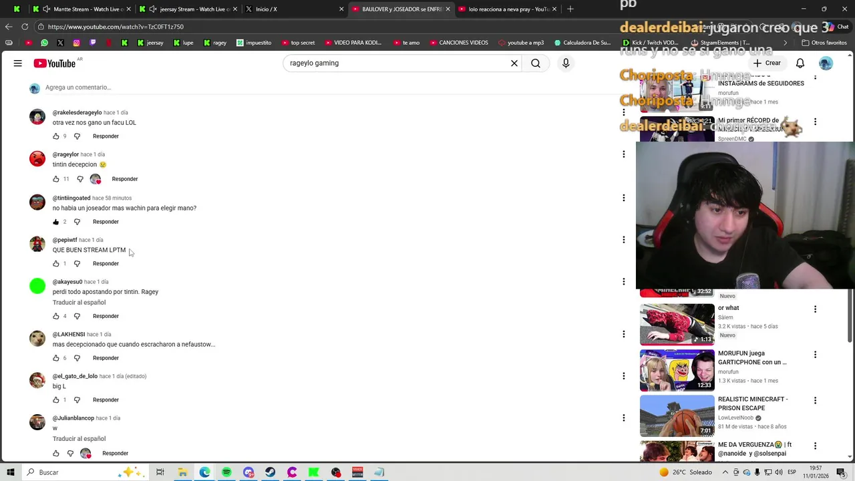
Task: Start voice search with the microphone icon
Action: pyautogui.click(x=566, y=63)
